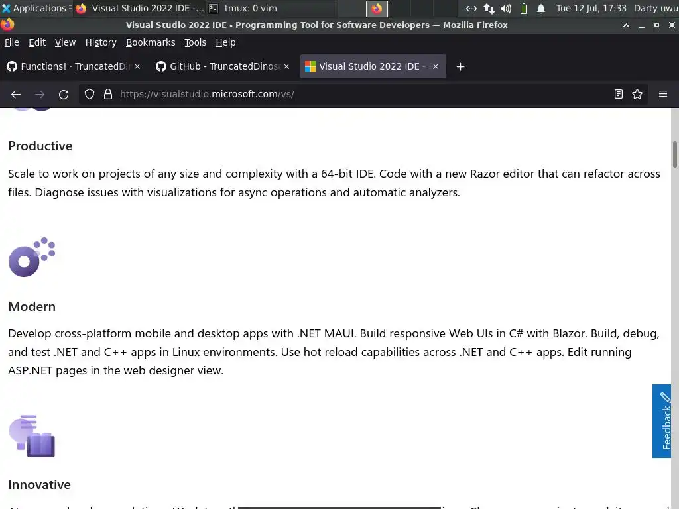
Task: Close the Visual Studio 2022 IDE tab
Action: (436, 66)
